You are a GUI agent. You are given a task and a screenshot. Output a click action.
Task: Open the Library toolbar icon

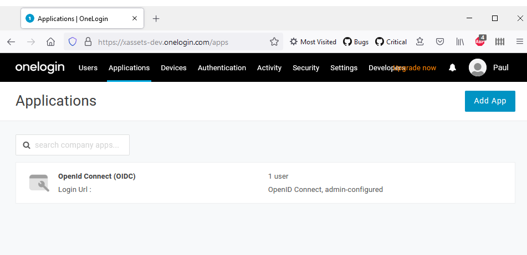[460, 41]
